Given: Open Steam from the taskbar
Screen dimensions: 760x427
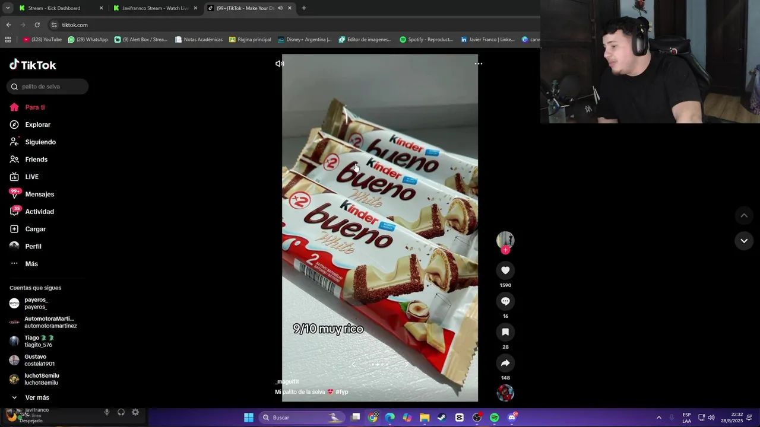Looking at the screenshot, I should (x=442, y=418).
